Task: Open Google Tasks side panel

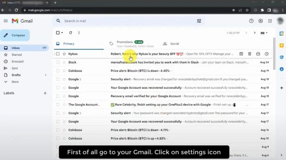Action: tap(281, 57)
